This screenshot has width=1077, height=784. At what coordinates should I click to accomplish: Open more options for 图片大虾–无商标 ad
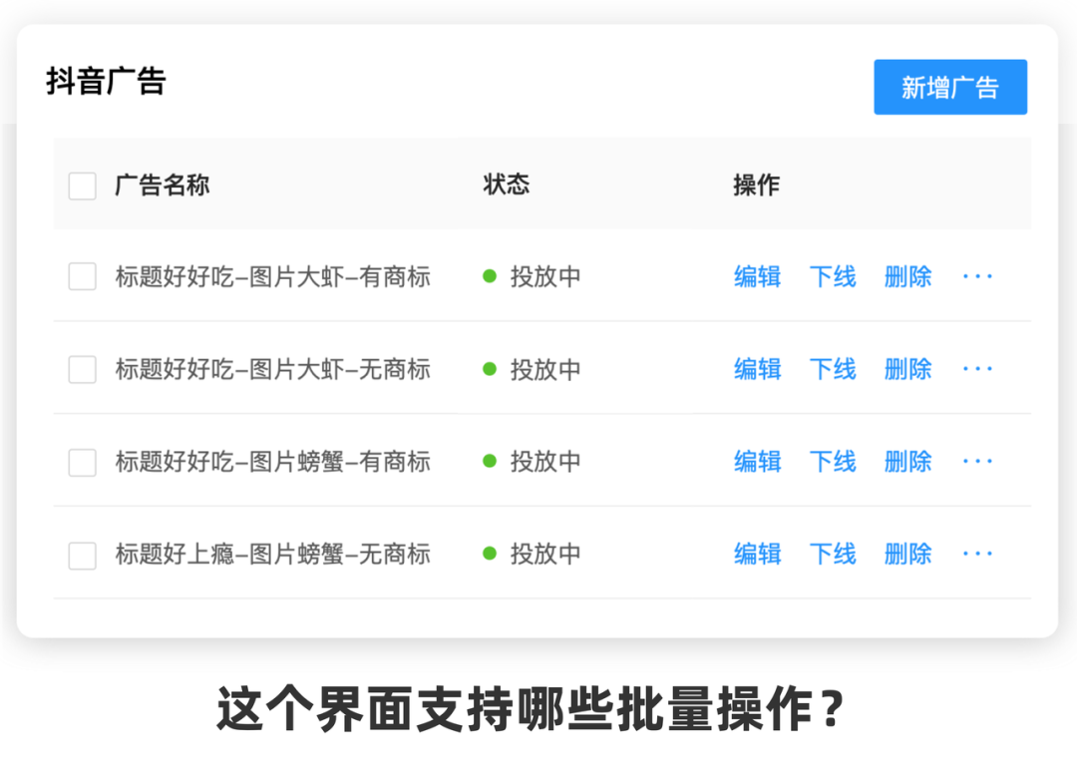coord(977,369)
